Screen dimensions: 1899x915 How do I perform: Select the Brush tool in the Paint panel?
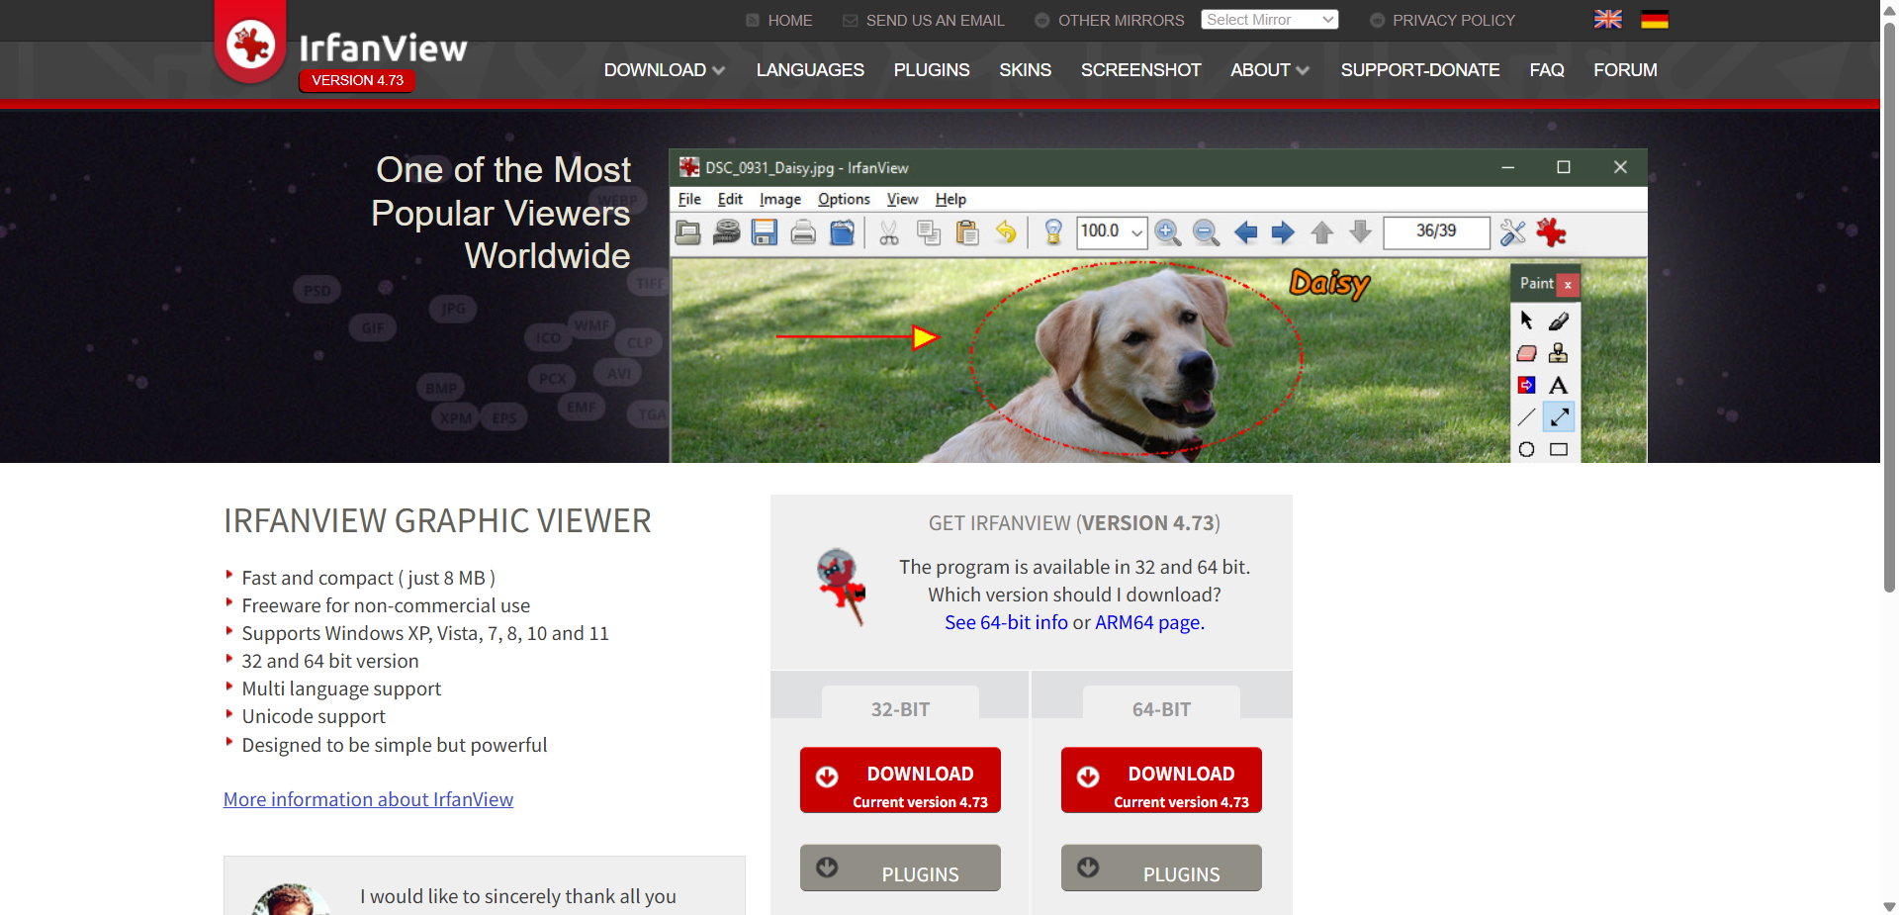[x=1559, y=320]
